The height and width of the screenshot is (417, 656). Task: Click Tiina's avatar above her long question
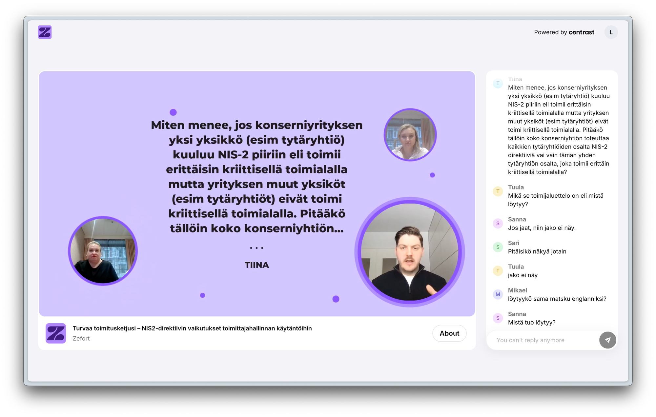coord(498,83)
